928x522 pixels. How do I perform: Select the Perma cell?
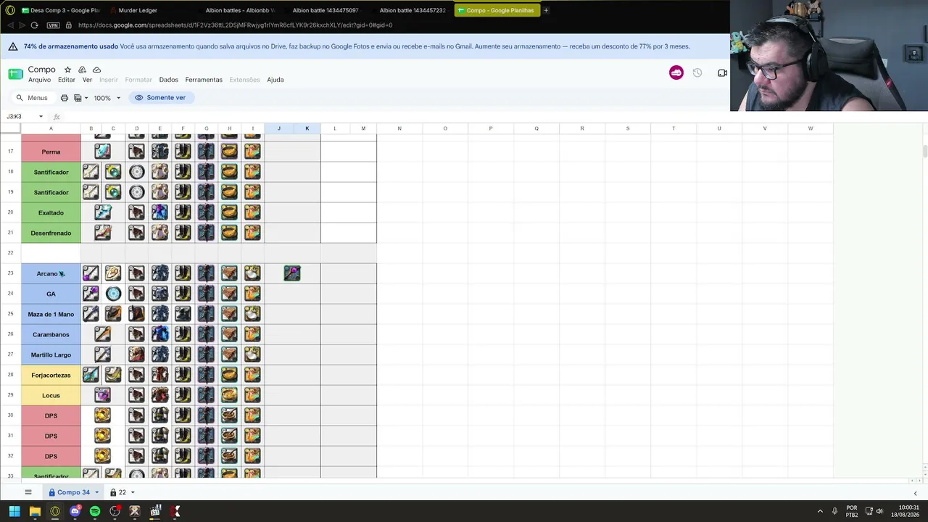coord(51,152)
